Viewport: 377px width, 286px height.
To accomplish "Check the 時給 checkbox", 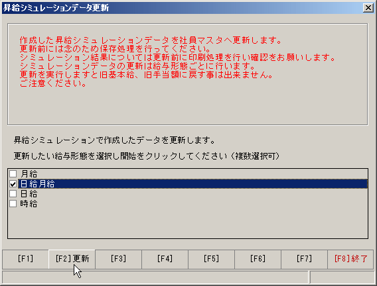I will [x=13, y=204].
